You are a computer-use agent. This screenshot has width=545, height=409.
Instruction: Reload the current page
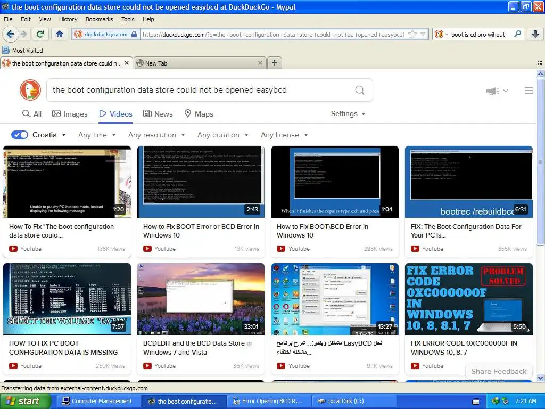[x=40, y=34]
